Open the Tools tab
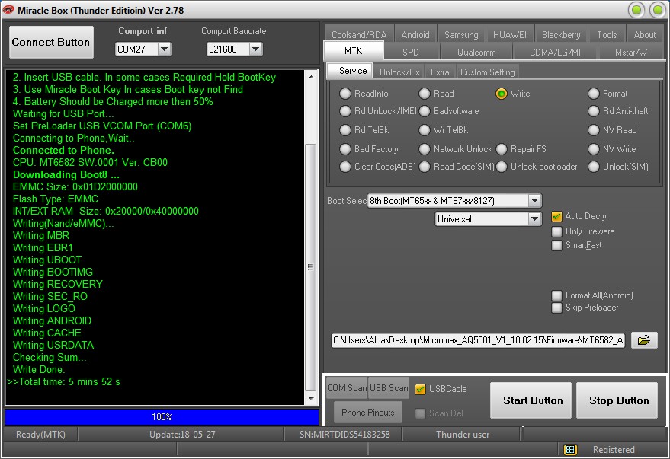Image resolution: width=670 pixels, height=459 pixels. (x=607, y=34)
